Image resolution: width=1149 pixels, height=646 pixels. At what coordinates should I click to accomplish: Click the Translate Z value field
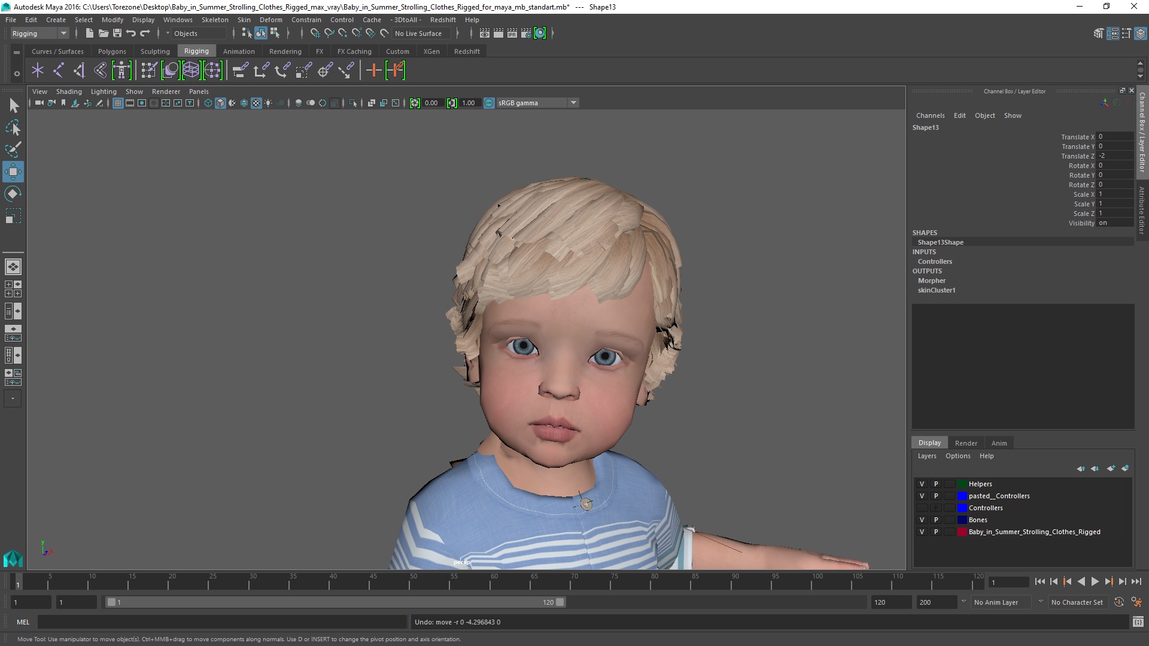[1114, 156]
